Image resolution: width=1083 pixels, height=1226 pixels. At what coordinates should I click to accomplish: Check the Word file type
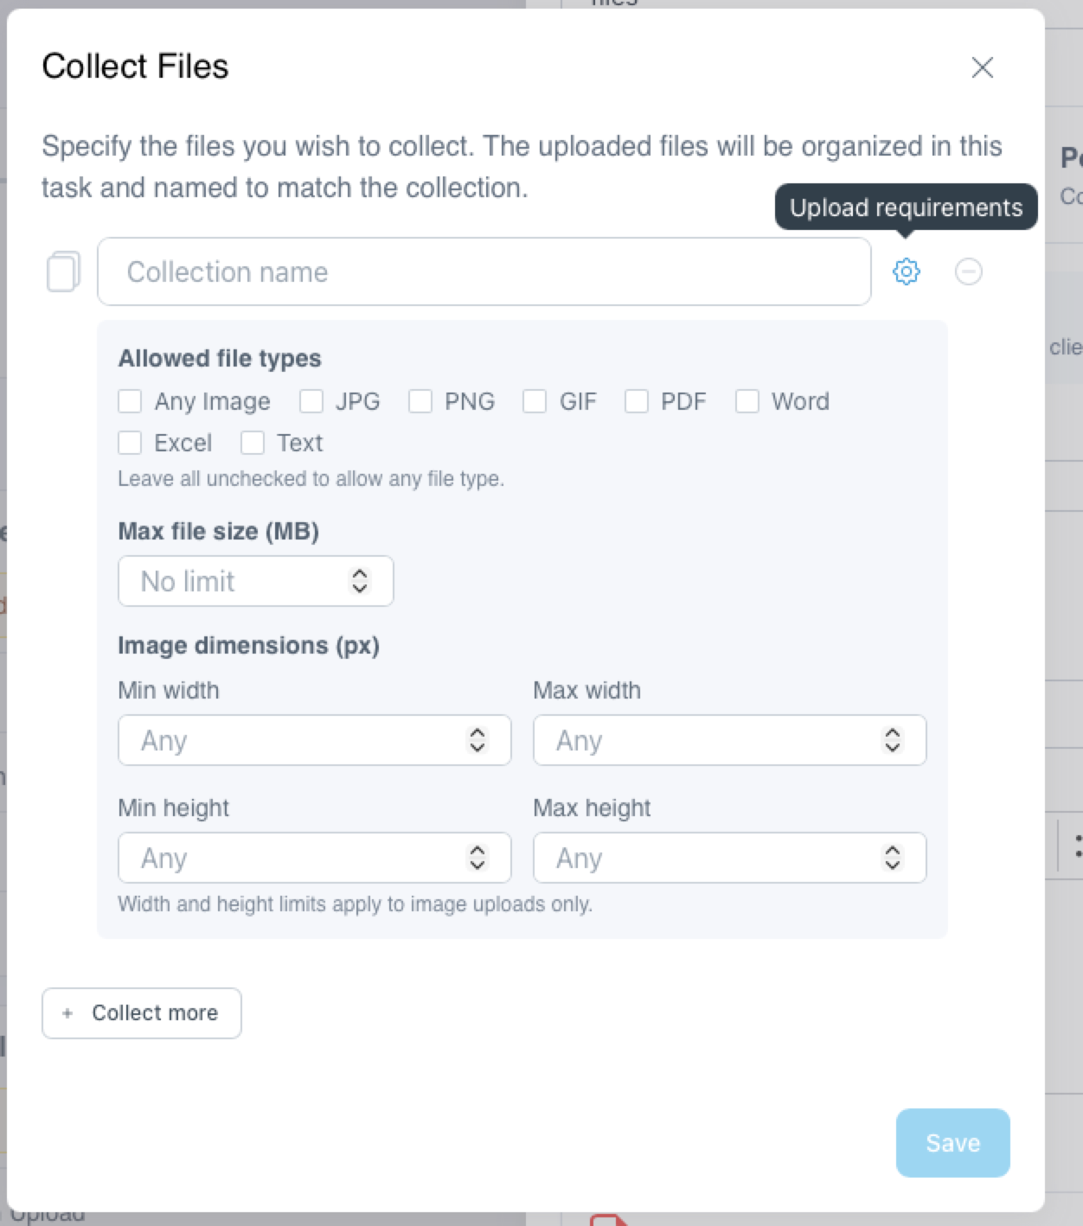coord(747,401)
